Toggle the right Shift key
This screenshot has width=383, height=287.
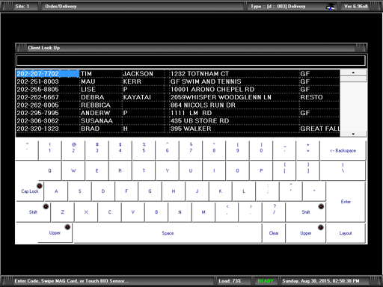tap(306, 212)
